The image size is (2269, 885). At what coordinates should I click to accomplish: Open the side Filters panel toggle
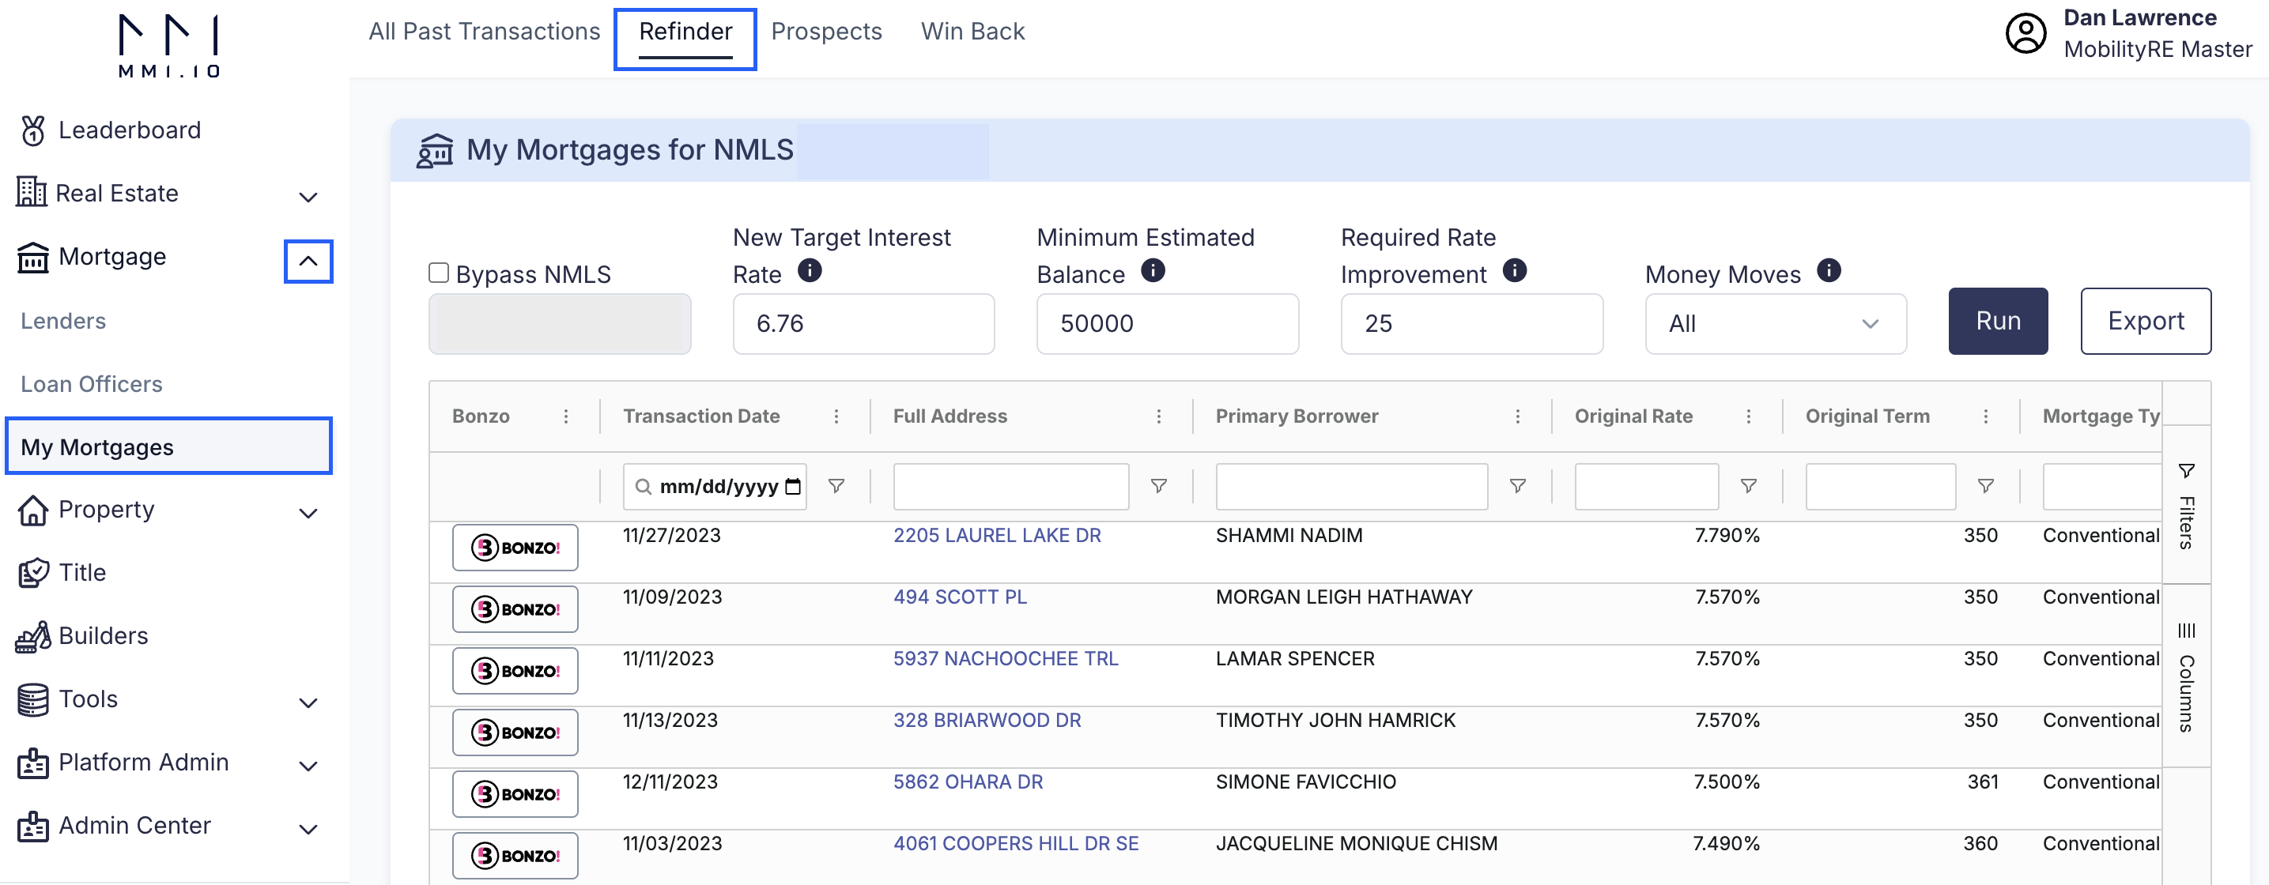click(2185, 505)
